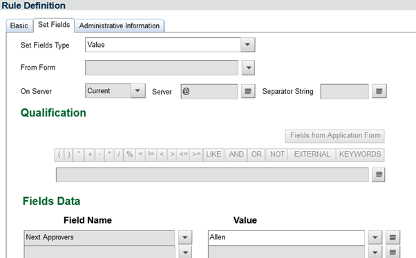The width and height of the screenshot is (416, 258).
Task: Open the Server field editor icon
Action: click(248, 91)
